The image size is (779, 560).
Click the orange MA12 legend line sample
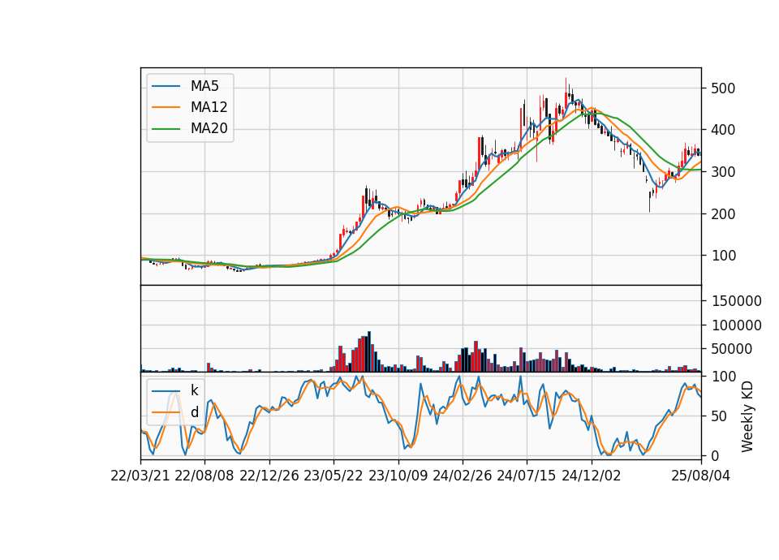[x=166, y=107]
